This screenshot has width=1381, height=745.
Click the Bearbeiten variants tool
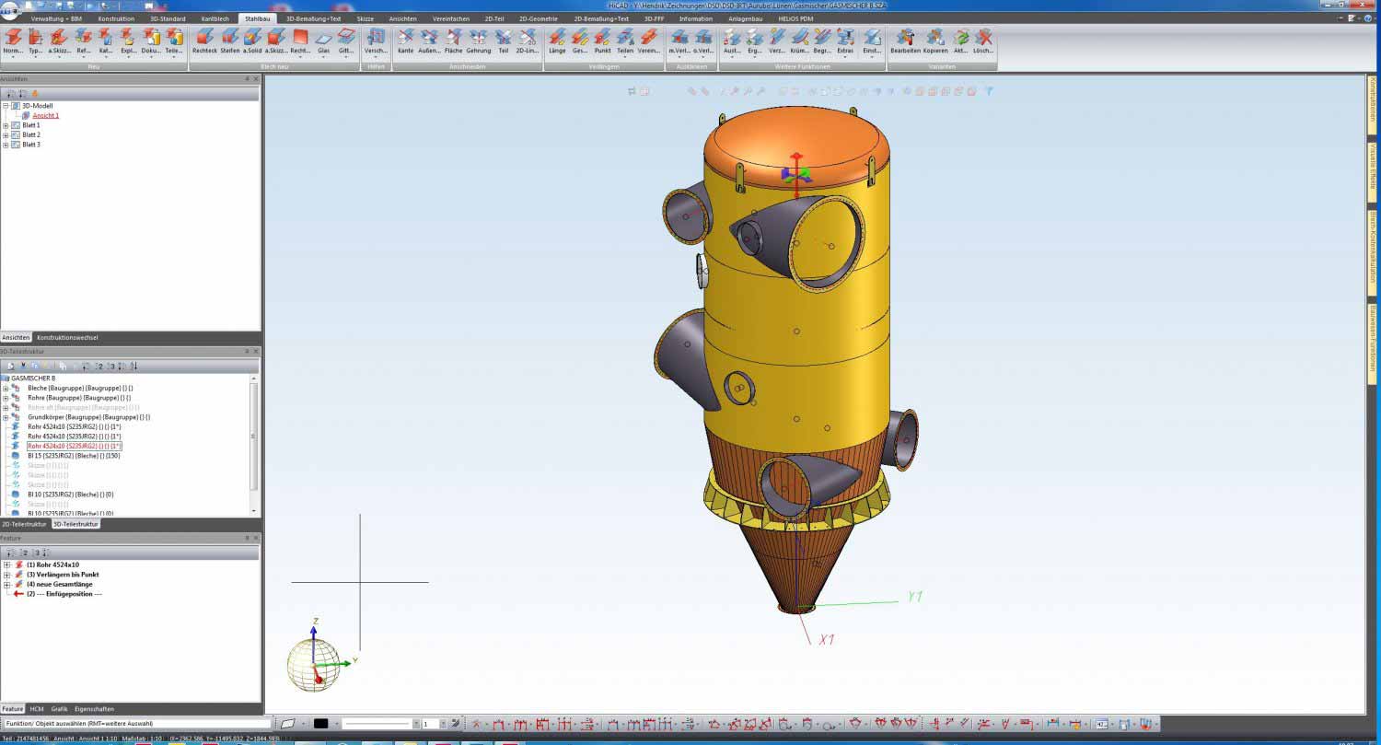(x=906, y=41)
